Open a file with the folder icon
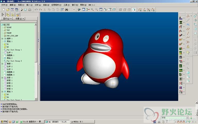 click(8, 10)
